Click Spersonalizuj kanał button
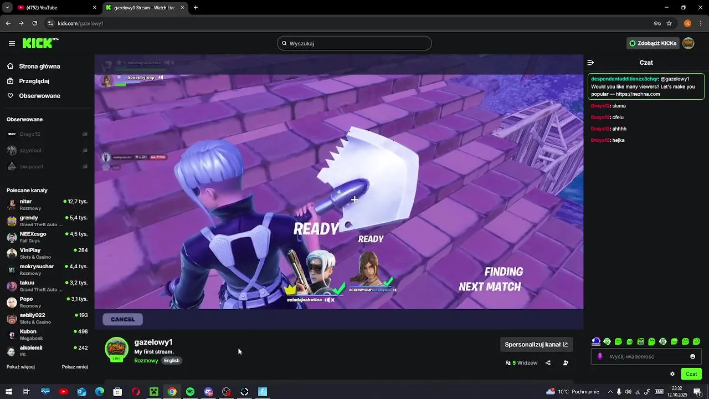Screen dimensions: 709x399 (536, 344)
